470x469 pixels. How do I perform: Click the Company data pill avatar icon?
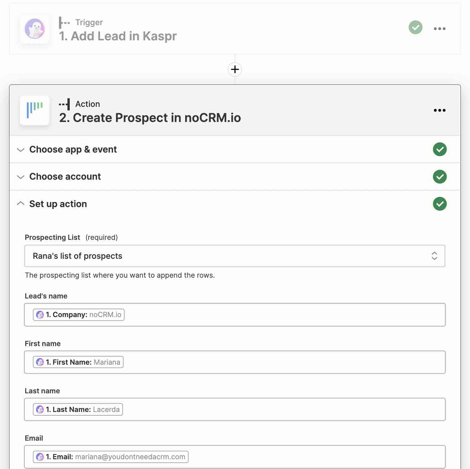click(x=40, y=315)
